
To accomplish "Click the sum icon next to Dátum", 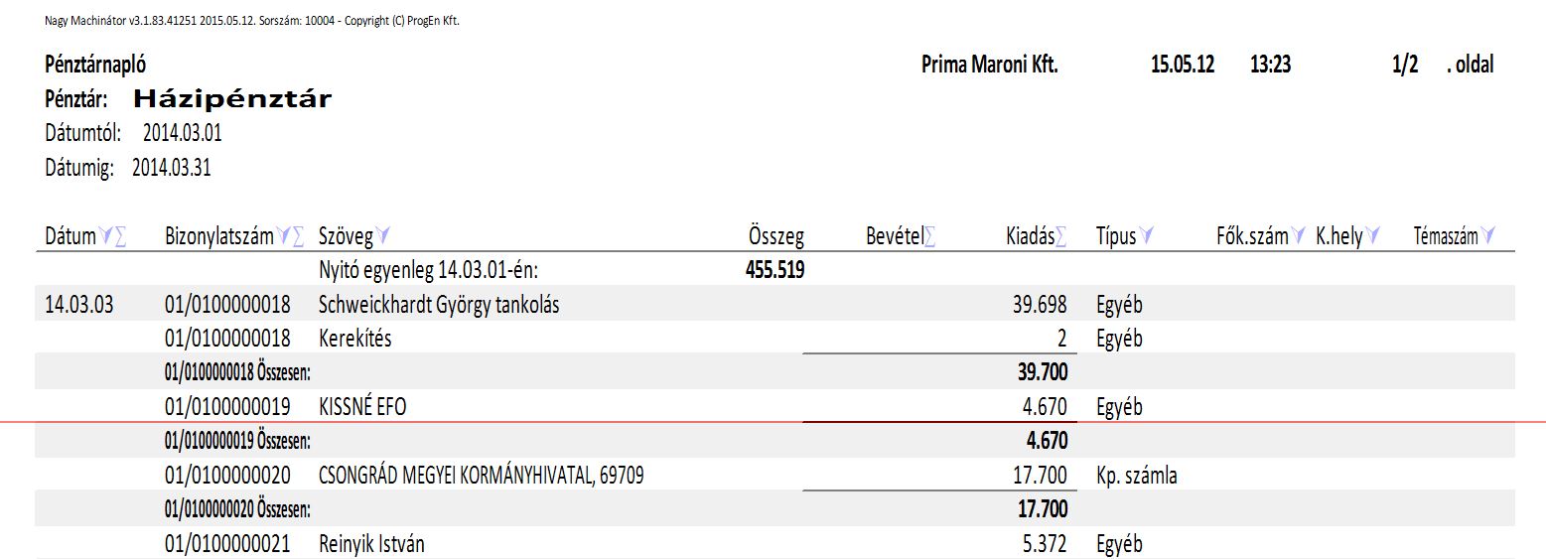I will 121,236.
